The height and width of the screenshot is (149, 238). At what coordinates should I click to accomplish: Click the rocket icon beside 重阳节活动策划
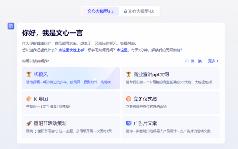[x=29, y=123]
